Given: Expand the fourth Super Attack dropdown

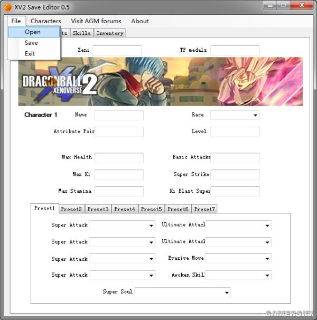Looking at the screenshot, I should [x=122, y=275].
